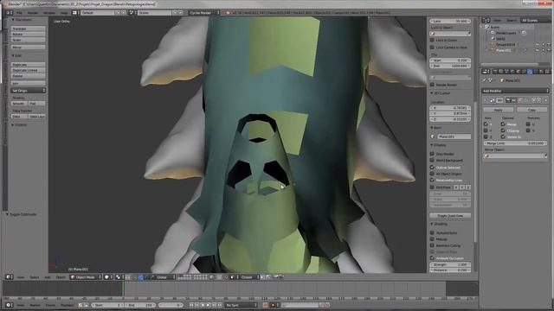Collapse the Shading panel
554x311 pixels.
coord(439,224)
